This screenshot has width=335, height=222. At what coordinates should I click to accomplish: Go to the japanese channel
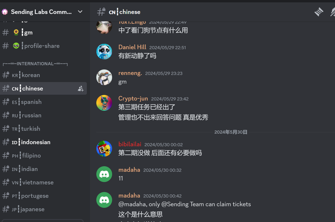pos(43,209)
